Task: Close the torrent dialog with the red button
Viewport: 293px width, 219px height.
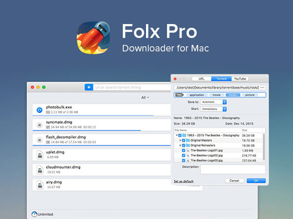Action: 175,79
